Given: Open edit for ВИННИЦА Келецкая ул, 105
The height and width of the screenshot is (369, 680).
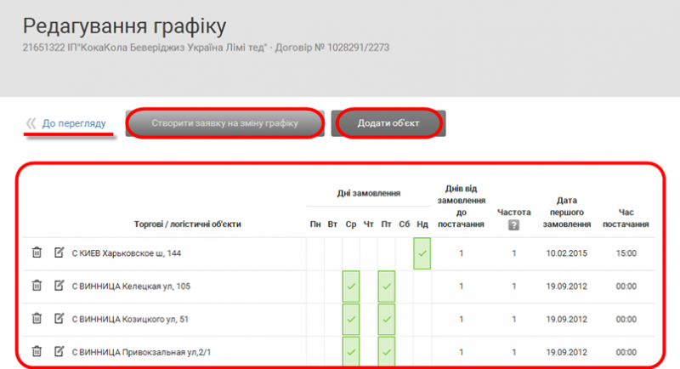Looking at the screenshot, I should (x=59, y=286).
